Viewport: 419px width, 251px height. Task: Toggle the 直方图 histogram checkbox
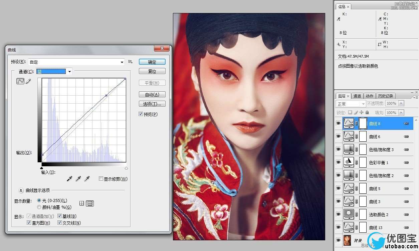click(29, 223)
